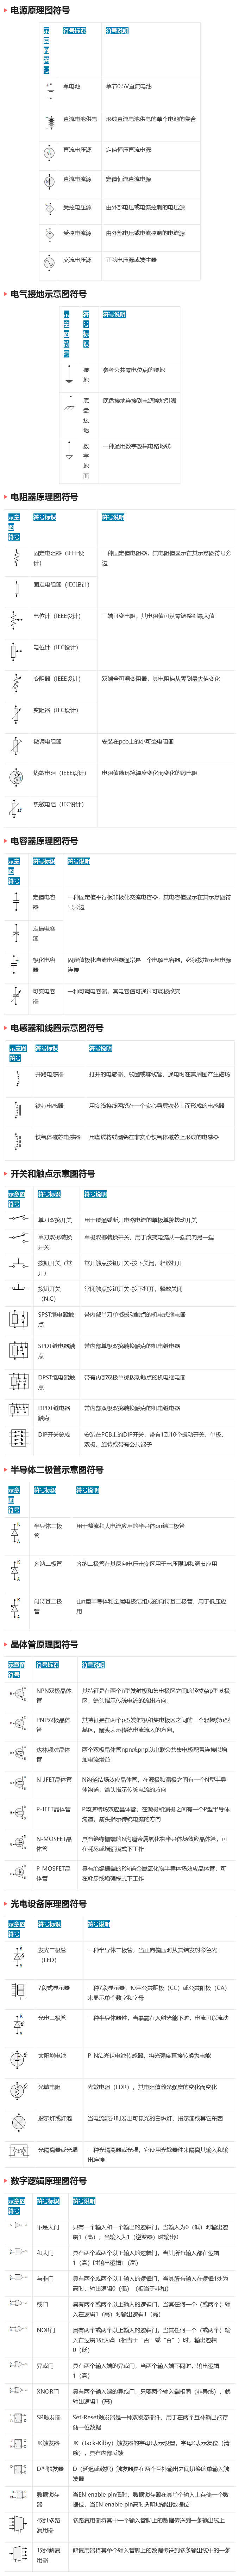Click the 电感器和线圈示意图符号 heading
This screenshot has width=245, height=2576.
[57, 1028]
